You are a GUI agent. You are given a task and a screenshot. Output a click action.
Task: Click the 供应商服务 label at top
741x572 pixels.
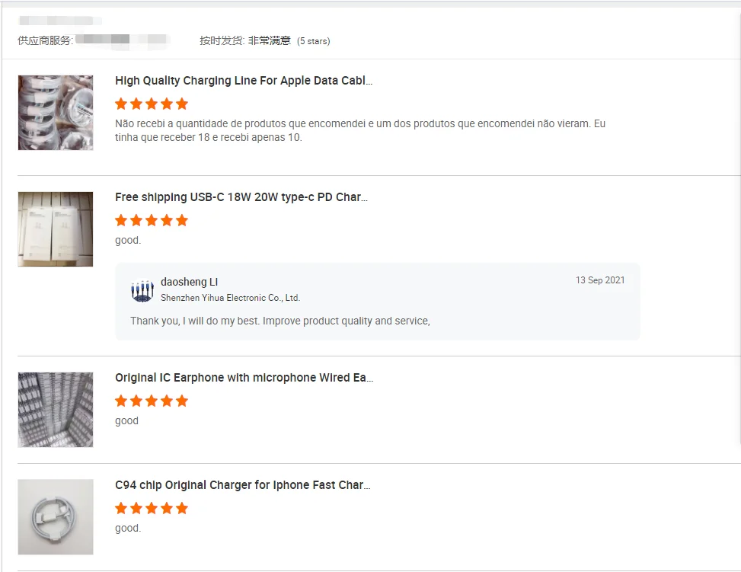pyautogui.click(x=45, y=40)
